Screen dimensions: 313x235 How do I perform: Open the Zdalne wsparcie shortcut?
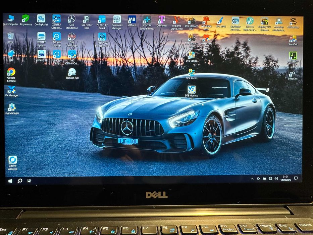point(12,163)
